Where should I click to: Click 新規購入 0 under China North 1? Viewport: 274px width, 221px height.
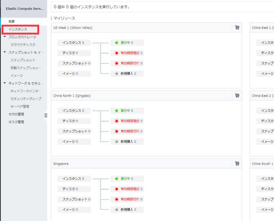pyautogui.click(x=127, y=142)
